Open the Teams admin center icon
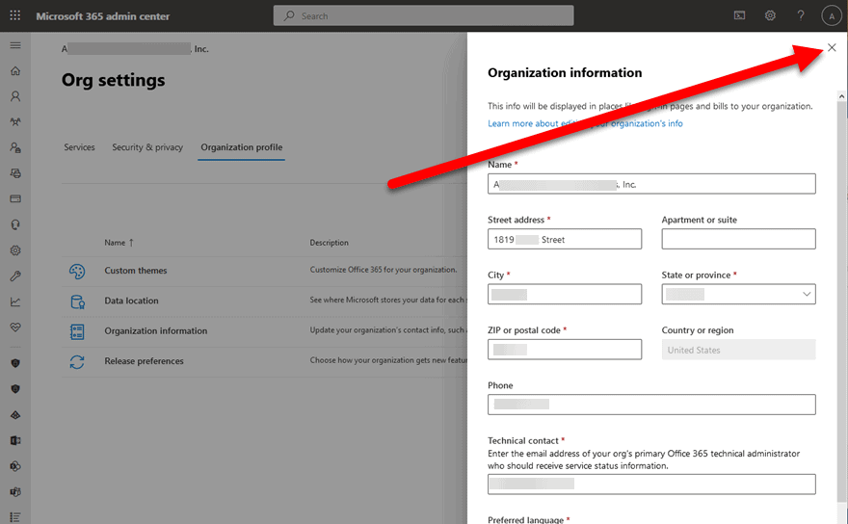This screenshot has height=524, width=848. point(15,492)
